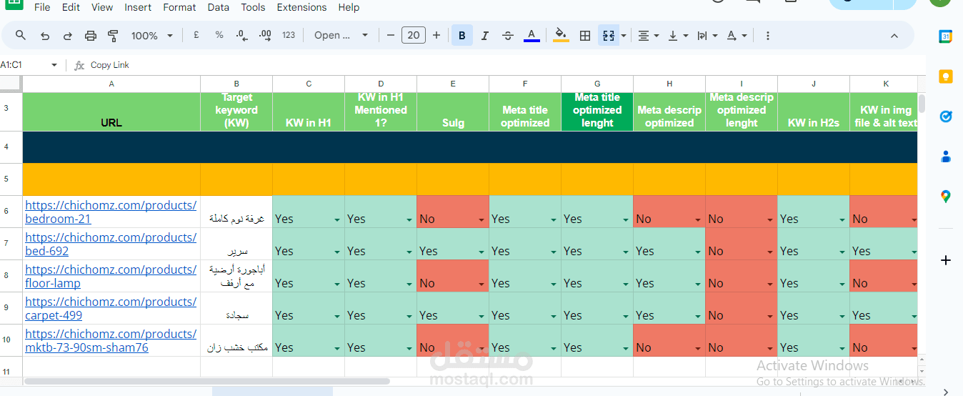Increase font size with plus
Image resolution: width=963 pixels, height=396 pixels.
click(x=436, y=35)
